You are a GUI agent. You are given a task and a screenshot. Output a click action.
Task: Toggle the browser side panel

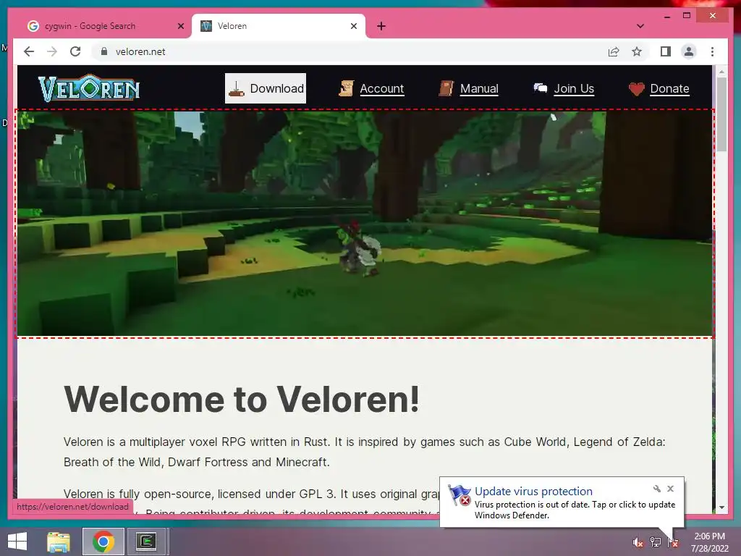(666, 51)
